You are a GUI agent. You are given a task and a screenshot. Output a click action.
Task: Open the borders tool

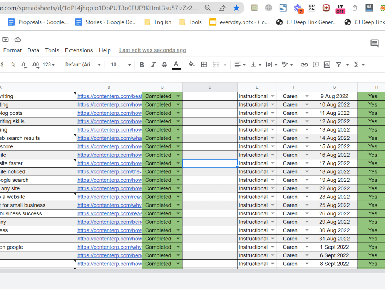(204, 65)
